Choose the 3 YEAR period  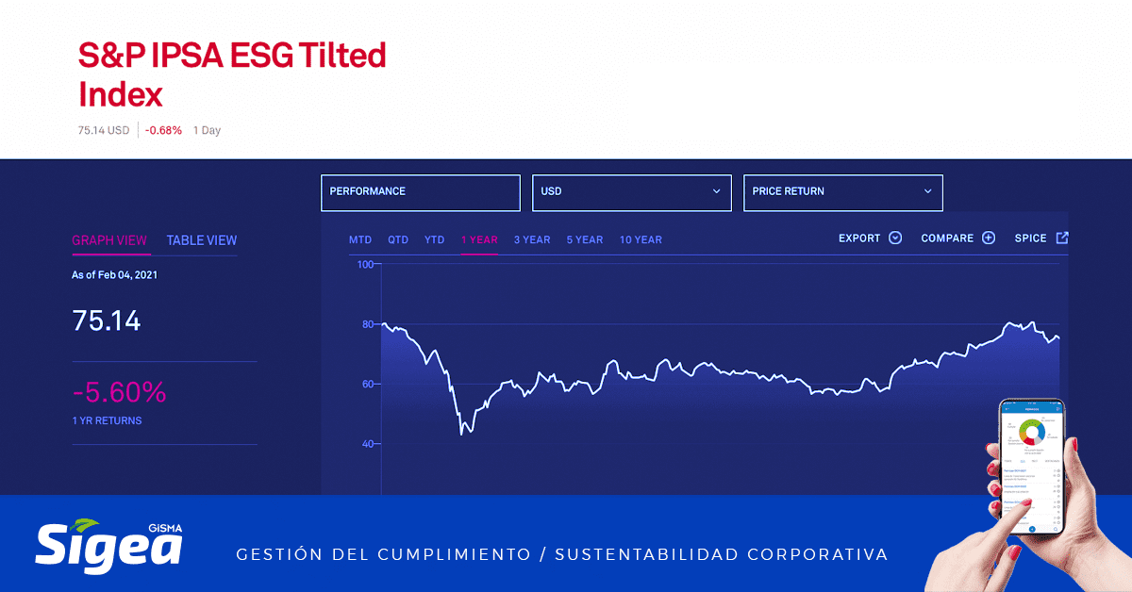(x=531, y=239)
